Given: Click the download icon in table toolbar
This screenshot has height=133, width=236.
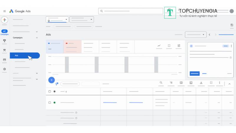Looking at the screenshot, I should tap(201, 83).
